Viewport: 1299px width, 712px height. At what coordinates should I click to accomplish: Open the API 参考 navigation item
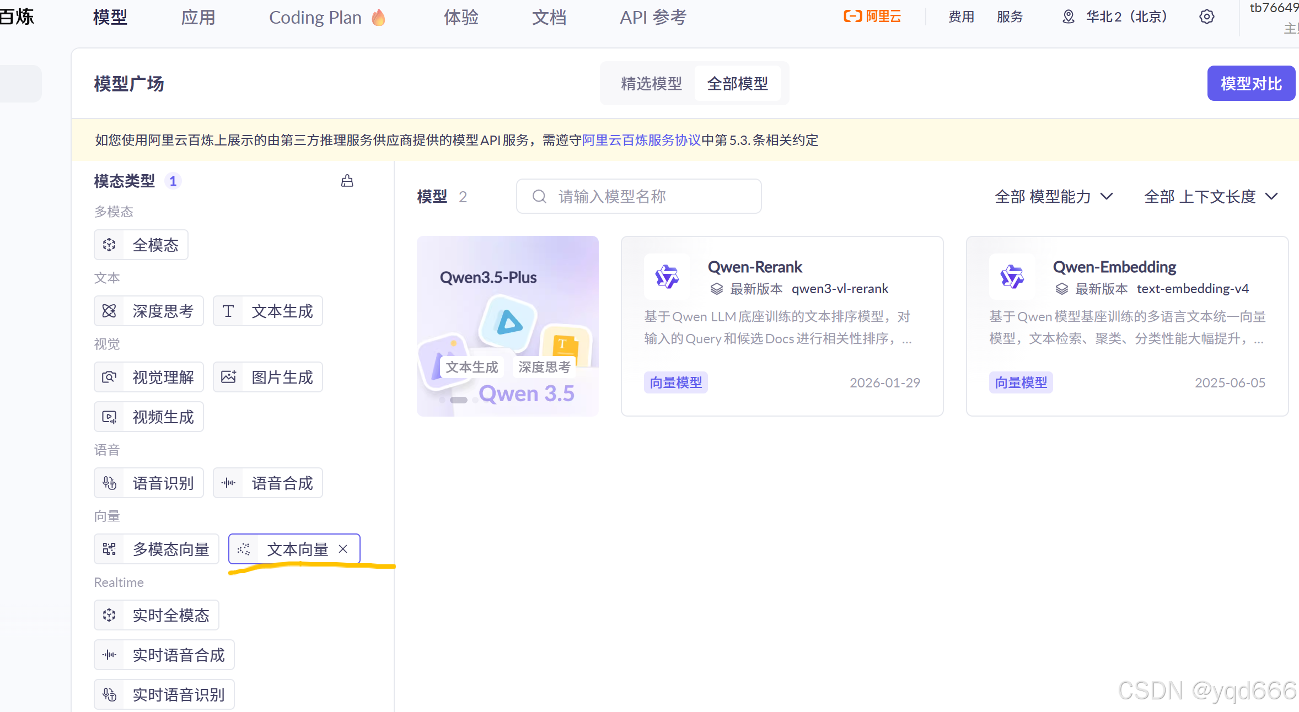pos(653,18)
